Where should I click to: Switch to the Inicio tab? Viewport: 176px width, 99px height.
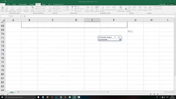click(8, 4)
